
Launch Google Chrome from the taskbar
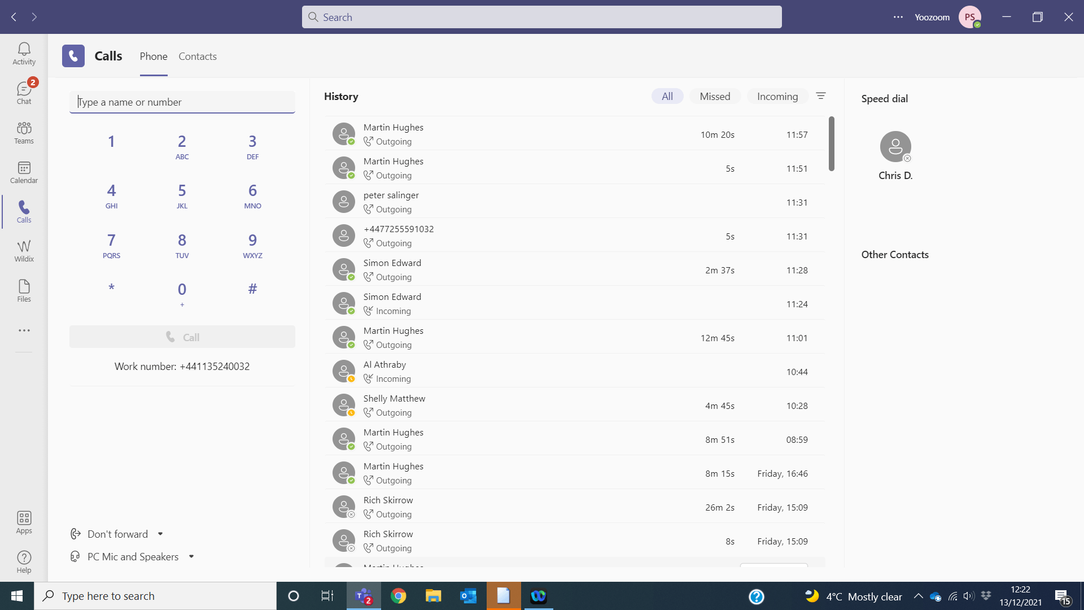click(399, 595)
